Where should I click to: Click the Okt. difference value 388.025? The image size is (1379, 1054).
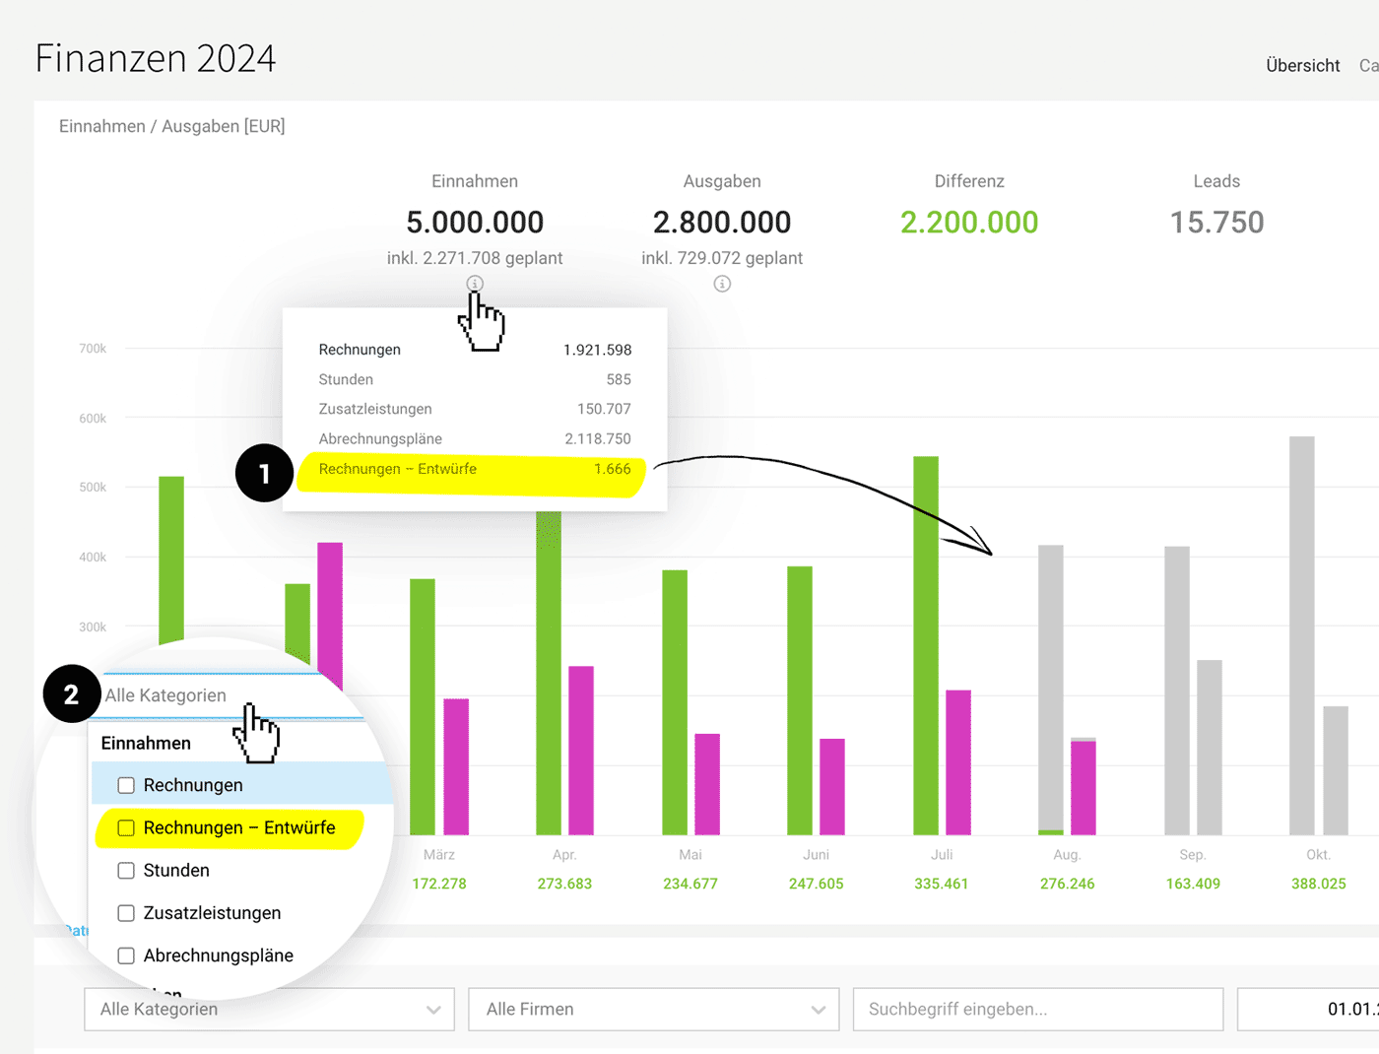pos(1318,884)
